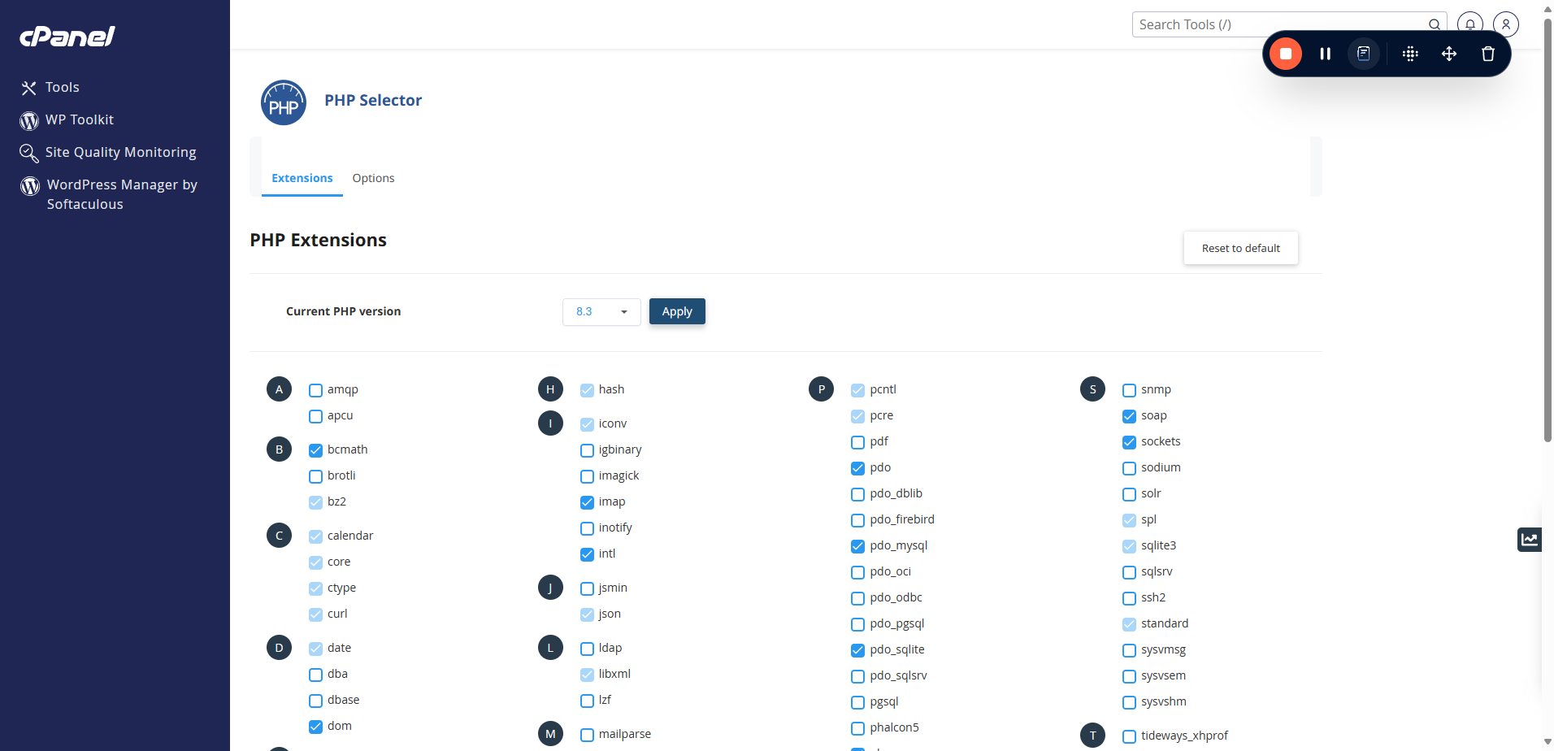1554x751 pixels.
Task: Select the Extensions tab
Action: click(x=302, y=178)
